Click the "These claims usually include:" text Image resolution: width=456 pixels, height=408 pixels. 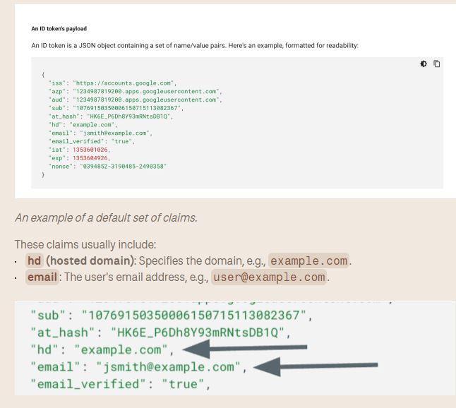click(x=85, y=244)
